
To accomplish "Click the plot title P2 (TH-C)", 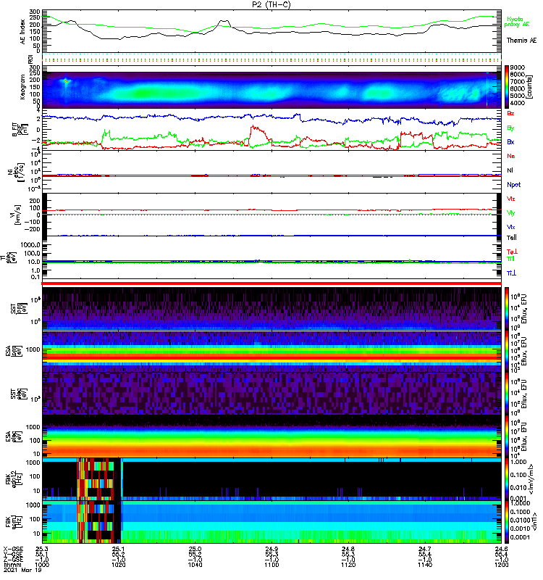I will [x=271, y=4].
